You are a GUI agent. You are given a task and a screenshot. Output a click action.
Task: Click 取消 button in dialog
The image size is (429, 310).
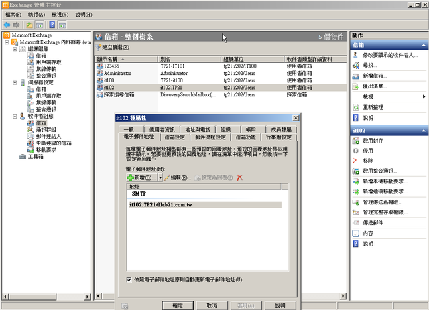(x=212, y=305)
